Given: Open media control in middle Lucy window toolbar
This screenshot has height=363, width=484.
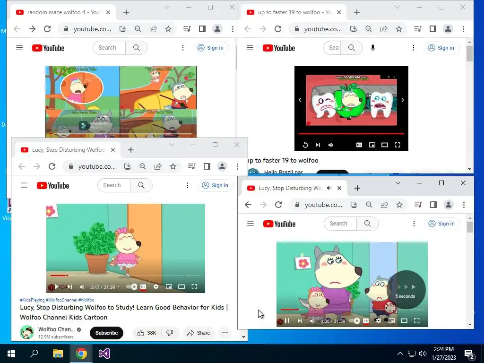Looking at the screenshot, I should [x=192, y=166].
